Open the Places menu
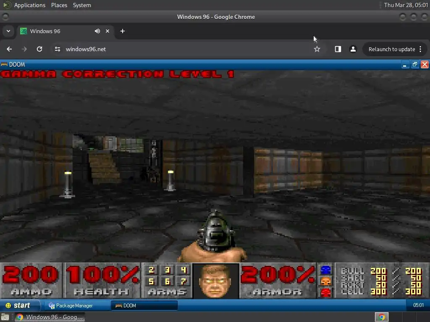This screenshot has width=430, height=322. (x=59, y=5)
